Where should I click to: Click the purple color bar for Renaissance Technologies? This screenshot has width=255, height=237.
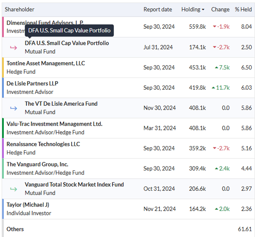point(3,148)
